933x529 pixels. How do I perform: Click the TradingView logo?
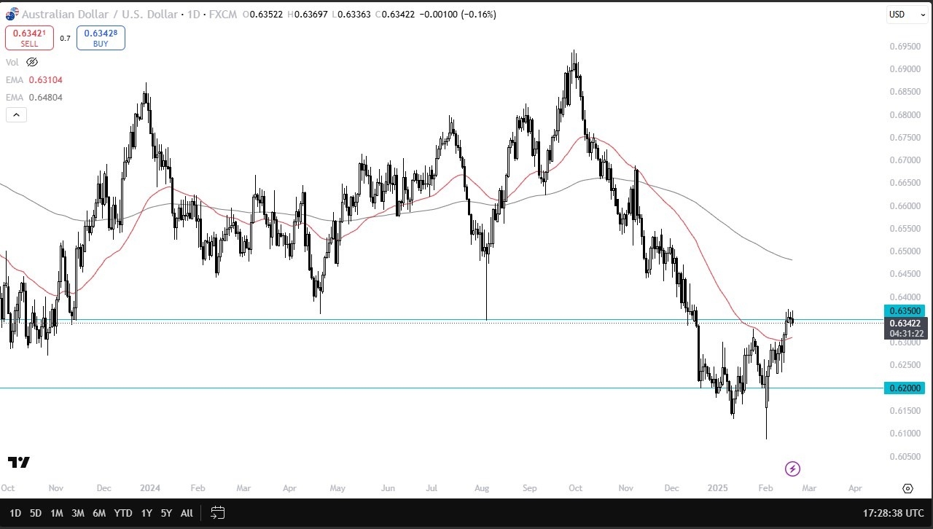click(x=19, y=462)
